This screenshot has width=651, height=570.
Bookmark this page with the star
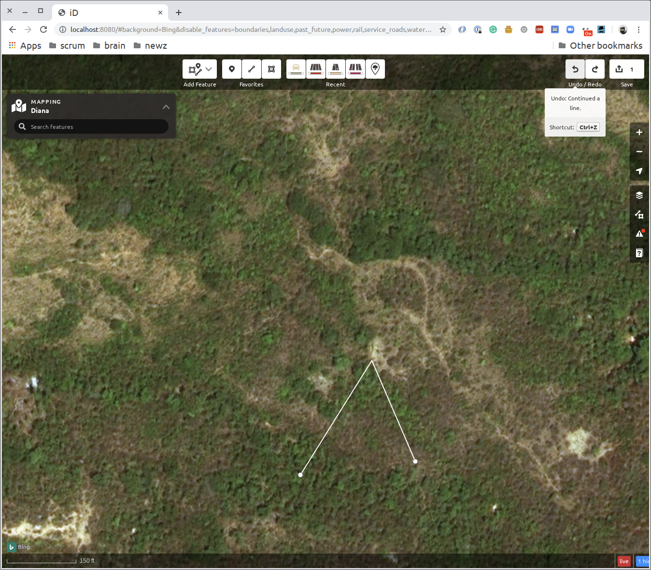click(443, 29)
